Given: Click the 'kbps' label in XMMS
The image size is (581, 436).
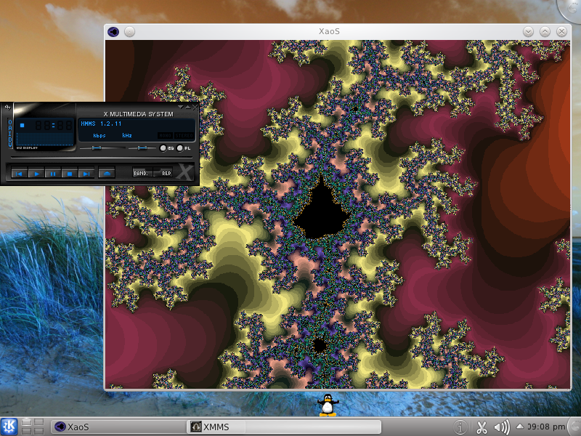Looking at the screenshot, I should point(99,136).
